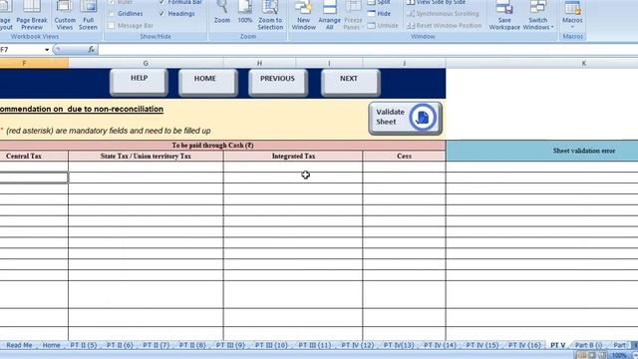Screen dimensions: 638x359
Task: Click Save Workspace
Action: 504,16
